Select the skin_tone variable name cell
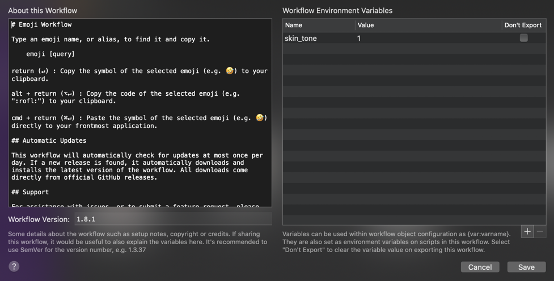 319,38
